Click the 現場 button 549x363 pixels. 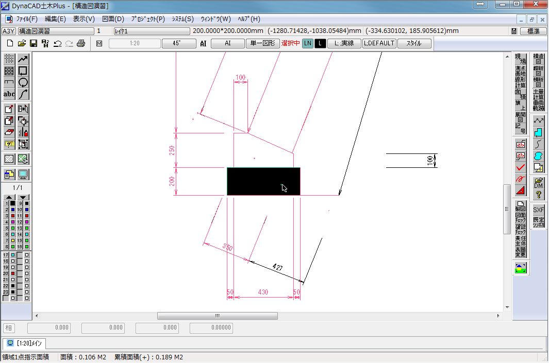[521, 59]
